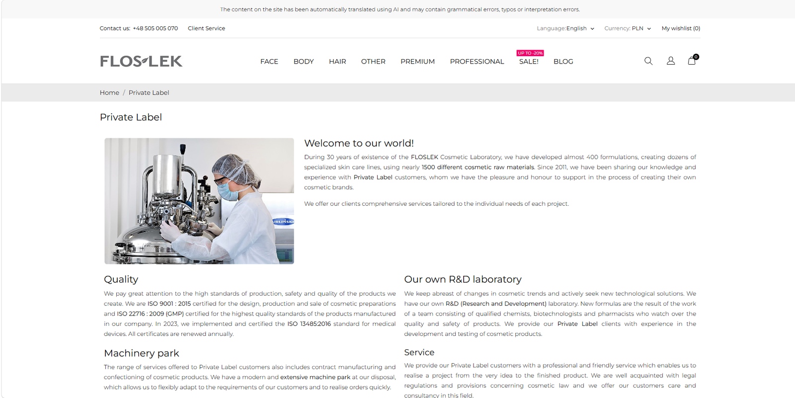
Task: Open the SALE! menu item
Action: (x=529, y=62)
